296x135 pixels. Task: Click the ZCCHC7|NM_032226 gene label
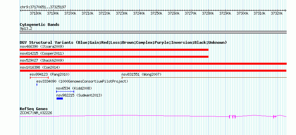36,113
